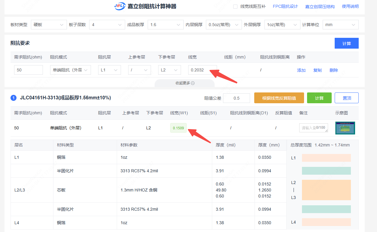
Task: Click the green 计算 button
Action: tap(319, 98)
